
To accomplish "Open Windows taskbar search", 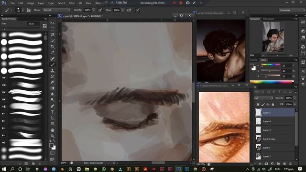I will 12,169.
